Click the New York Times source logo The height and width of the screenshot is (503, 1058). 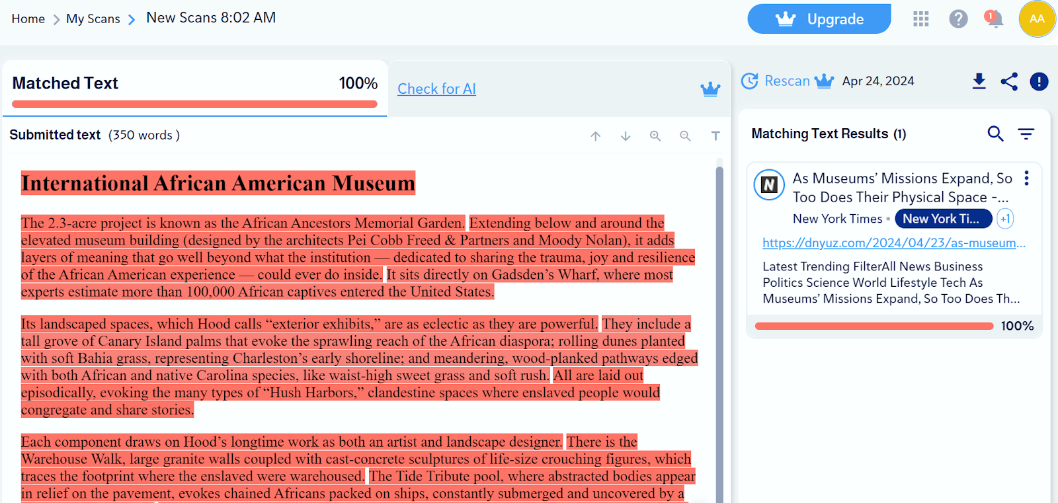click(x=769, y=185)
